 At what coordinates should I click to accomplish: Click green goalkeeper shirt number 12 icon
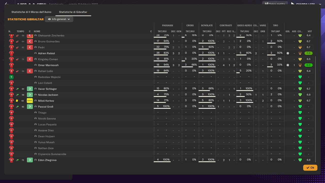(11, 77)
